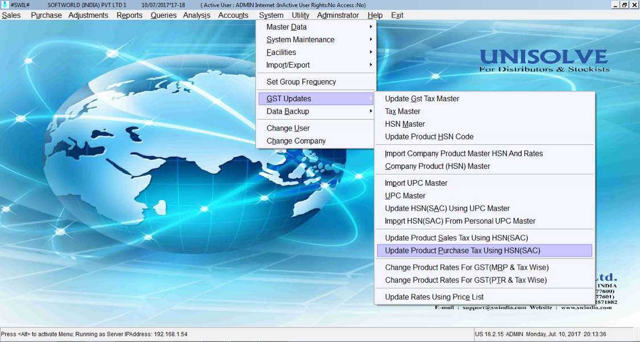The image size is (640, 342).
Task: Choose Update Gst Tax Master
Action: pos(485,99)
